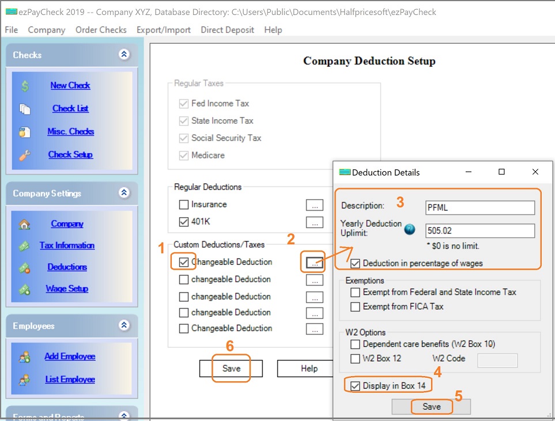Click the Wage Setup icon
This screenshot has width=555, height=421.
[x=25, y=289]
